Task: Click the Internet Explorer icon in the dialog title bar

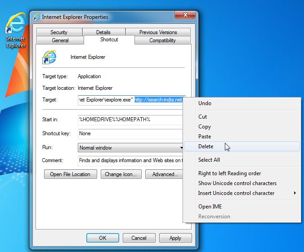Action: click(x=36, y=17)
